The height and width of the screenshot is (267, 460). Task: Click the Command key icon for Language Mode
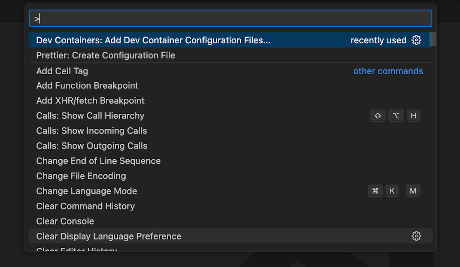[x=375, y=191]
